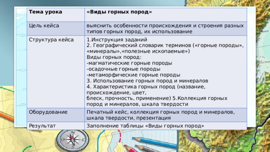Select the line '1.Инструкция заданий'
Image resolution: width=270 pixels, height=152 pixels.
click(117, 40)
